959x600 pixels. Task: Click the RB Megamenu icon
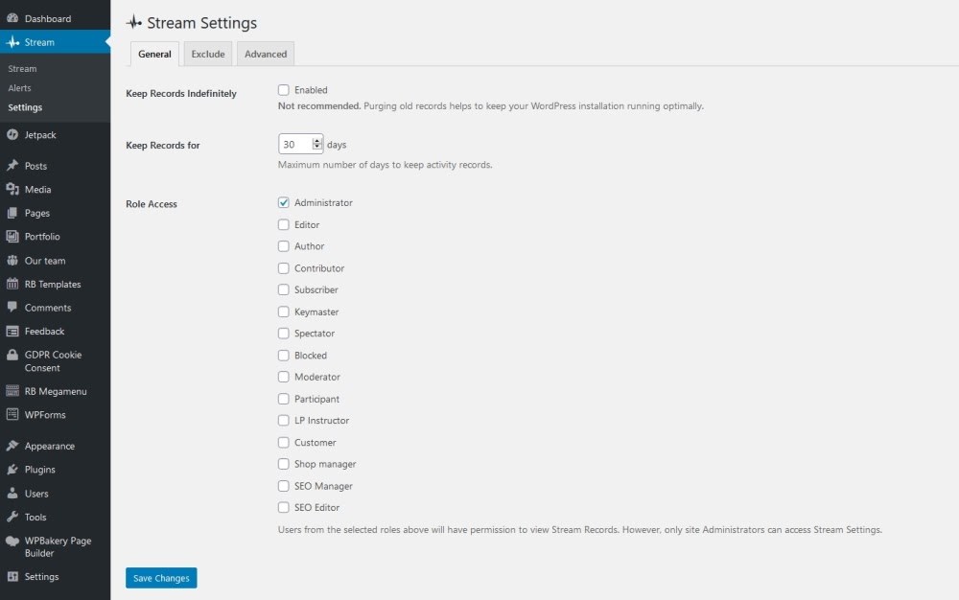click(x=12, y=391)
